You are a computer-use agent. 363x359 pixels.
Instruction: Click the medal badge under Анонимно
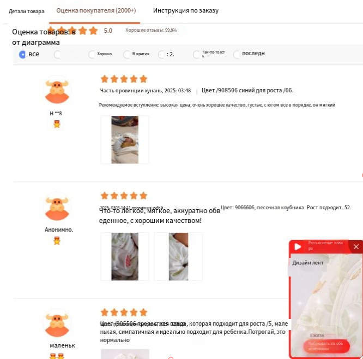tap(57, 240)
